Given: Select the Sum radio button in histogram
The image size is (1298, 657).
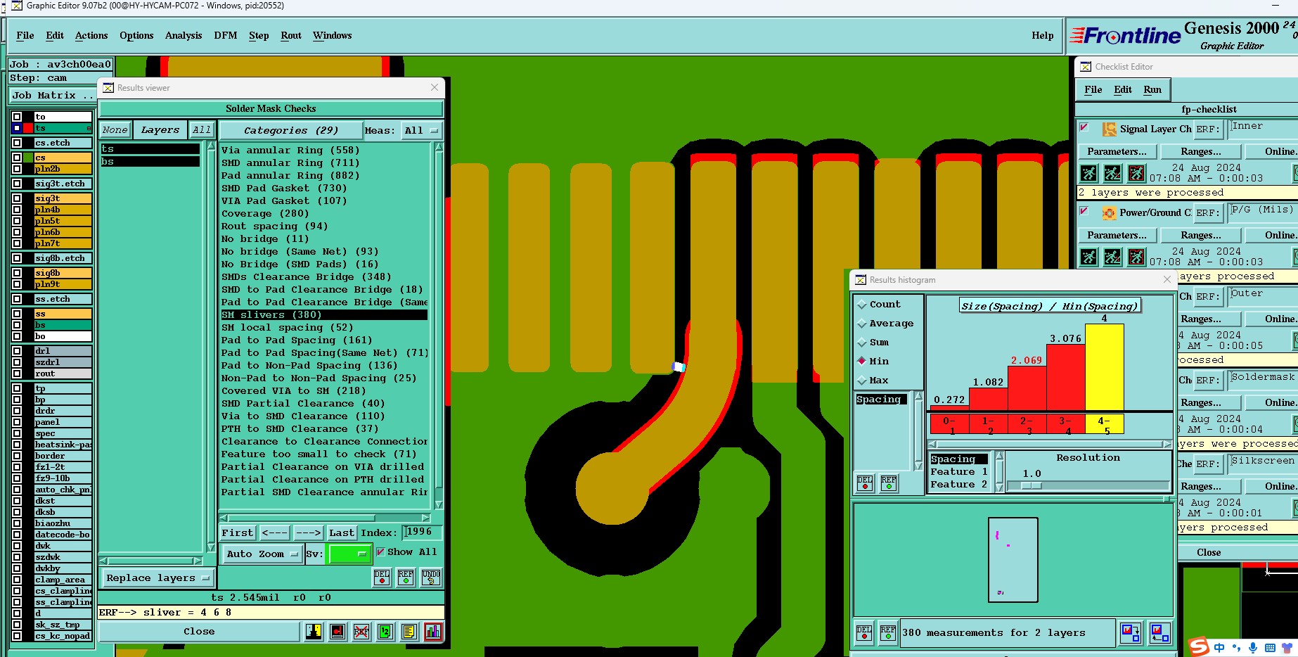Looking at the screenshot, I should coord(862,343).
